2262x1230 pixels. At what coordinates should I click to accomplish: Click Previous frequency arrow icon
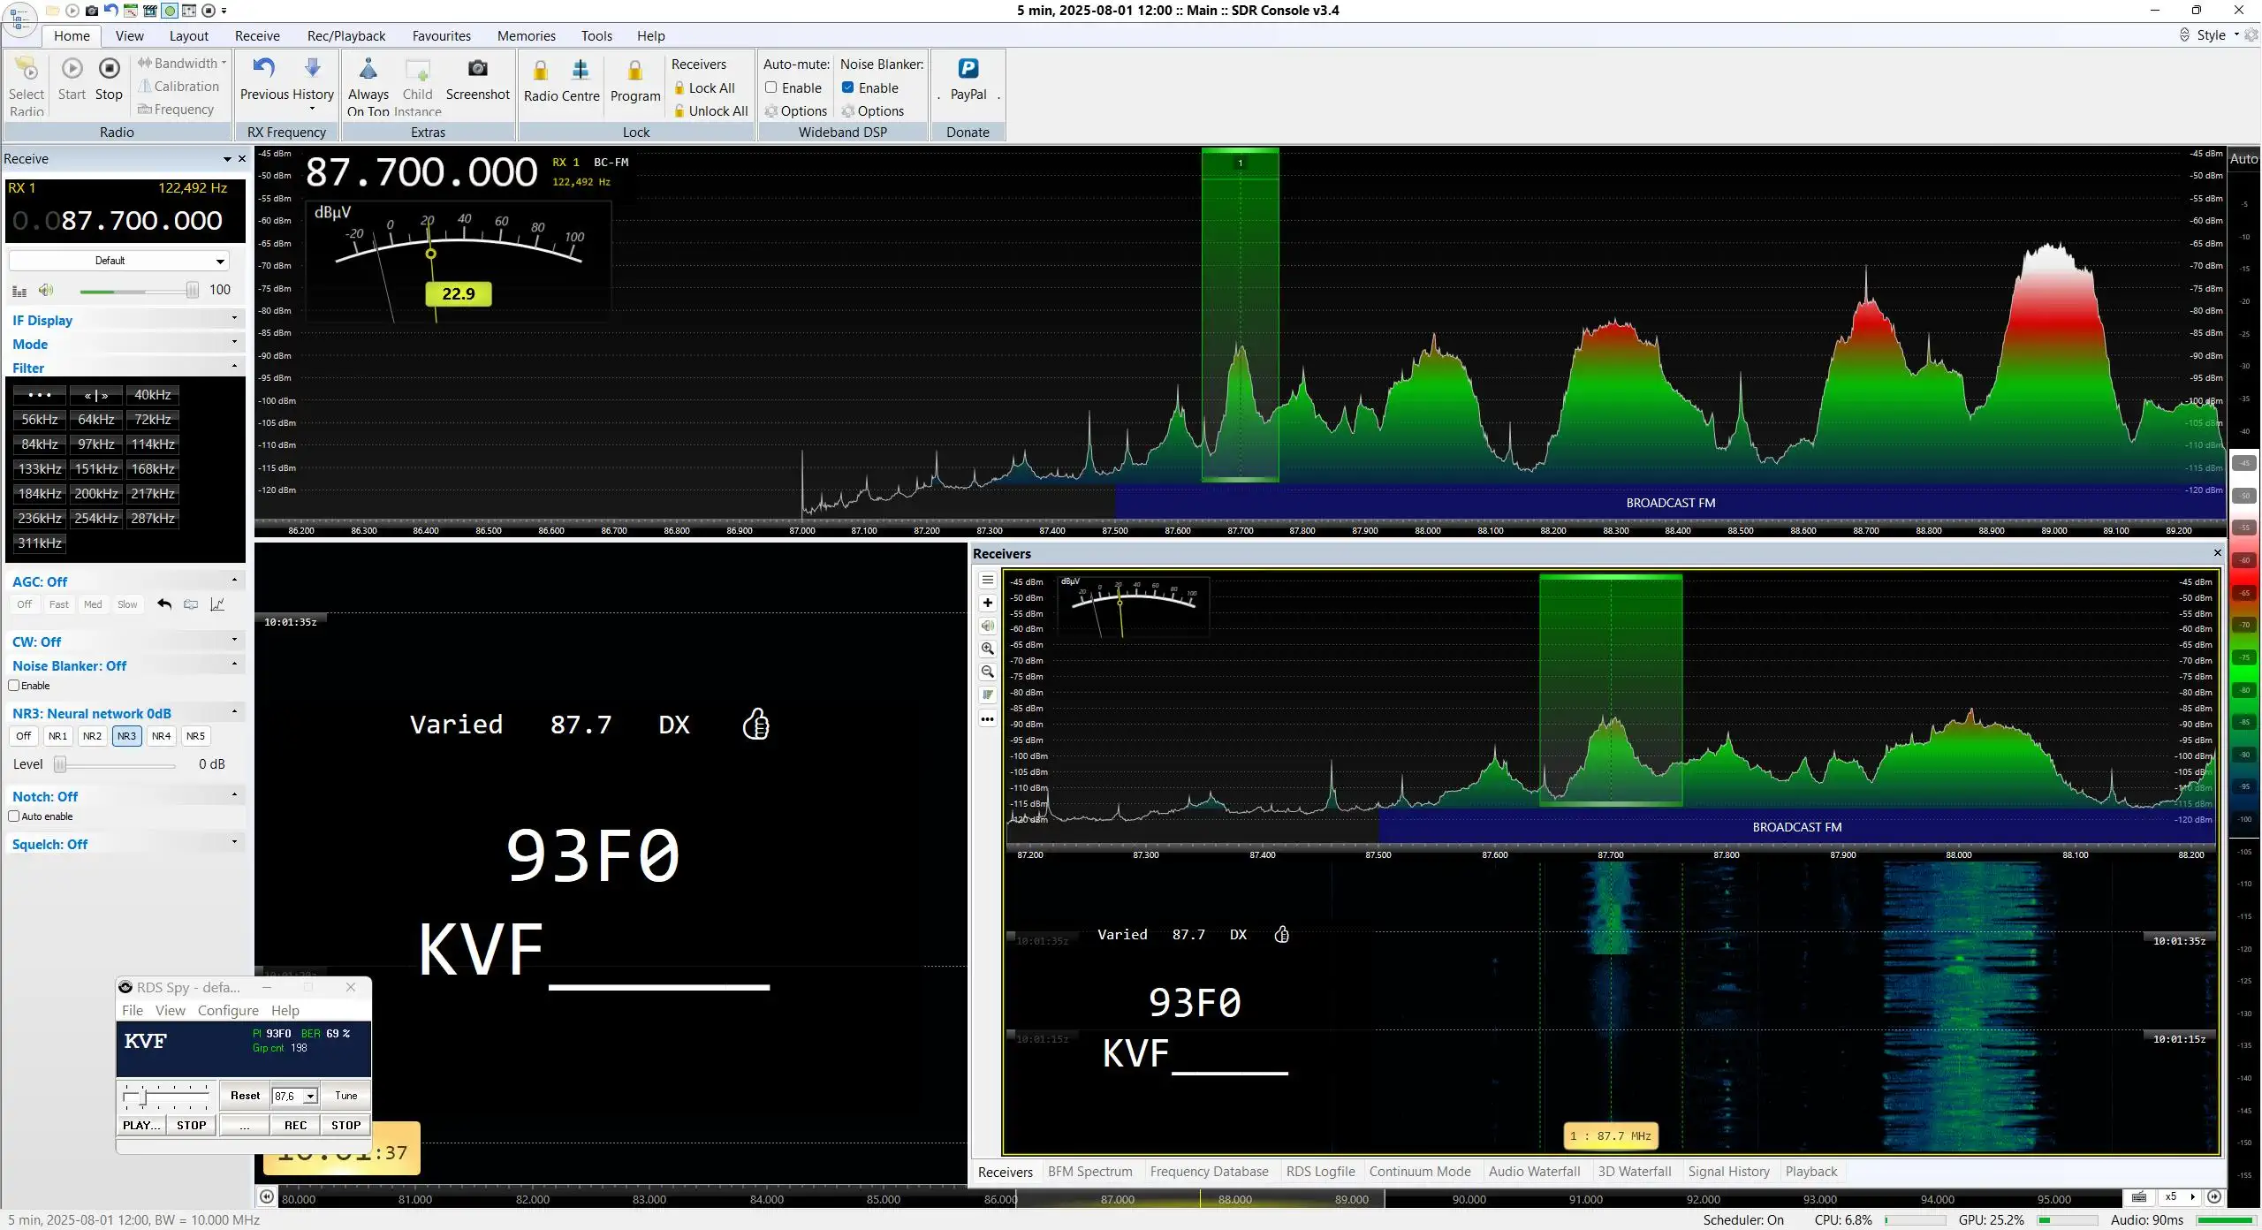point(263,67)
